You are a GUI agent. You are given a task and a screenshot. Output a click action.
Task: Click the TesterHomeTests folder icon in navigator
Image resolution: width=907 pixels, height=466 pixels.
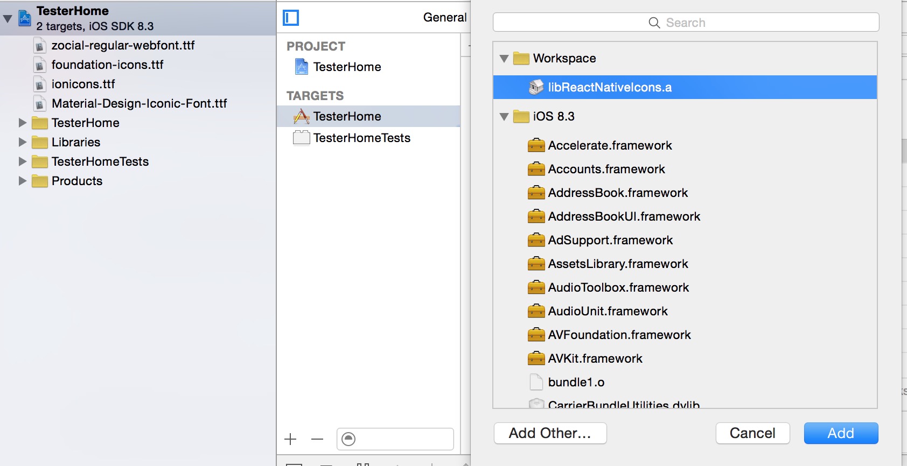[40, 162]
